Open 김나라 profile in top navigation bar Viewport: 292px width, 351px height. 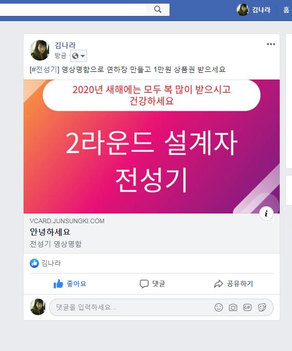click(254, 10)
